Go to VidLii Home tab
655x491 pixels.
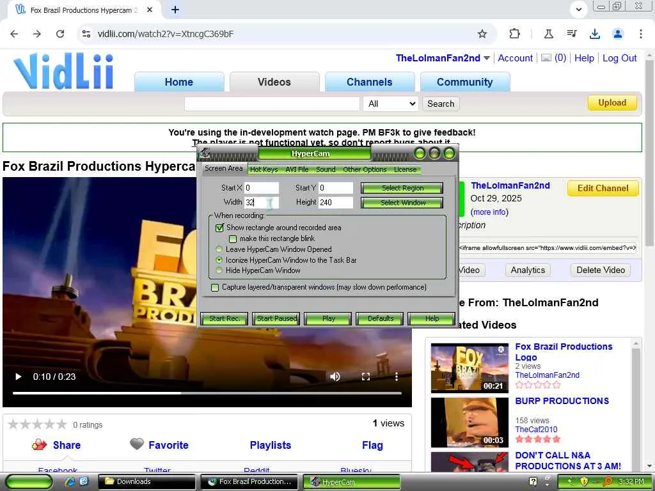coord(179,82)
